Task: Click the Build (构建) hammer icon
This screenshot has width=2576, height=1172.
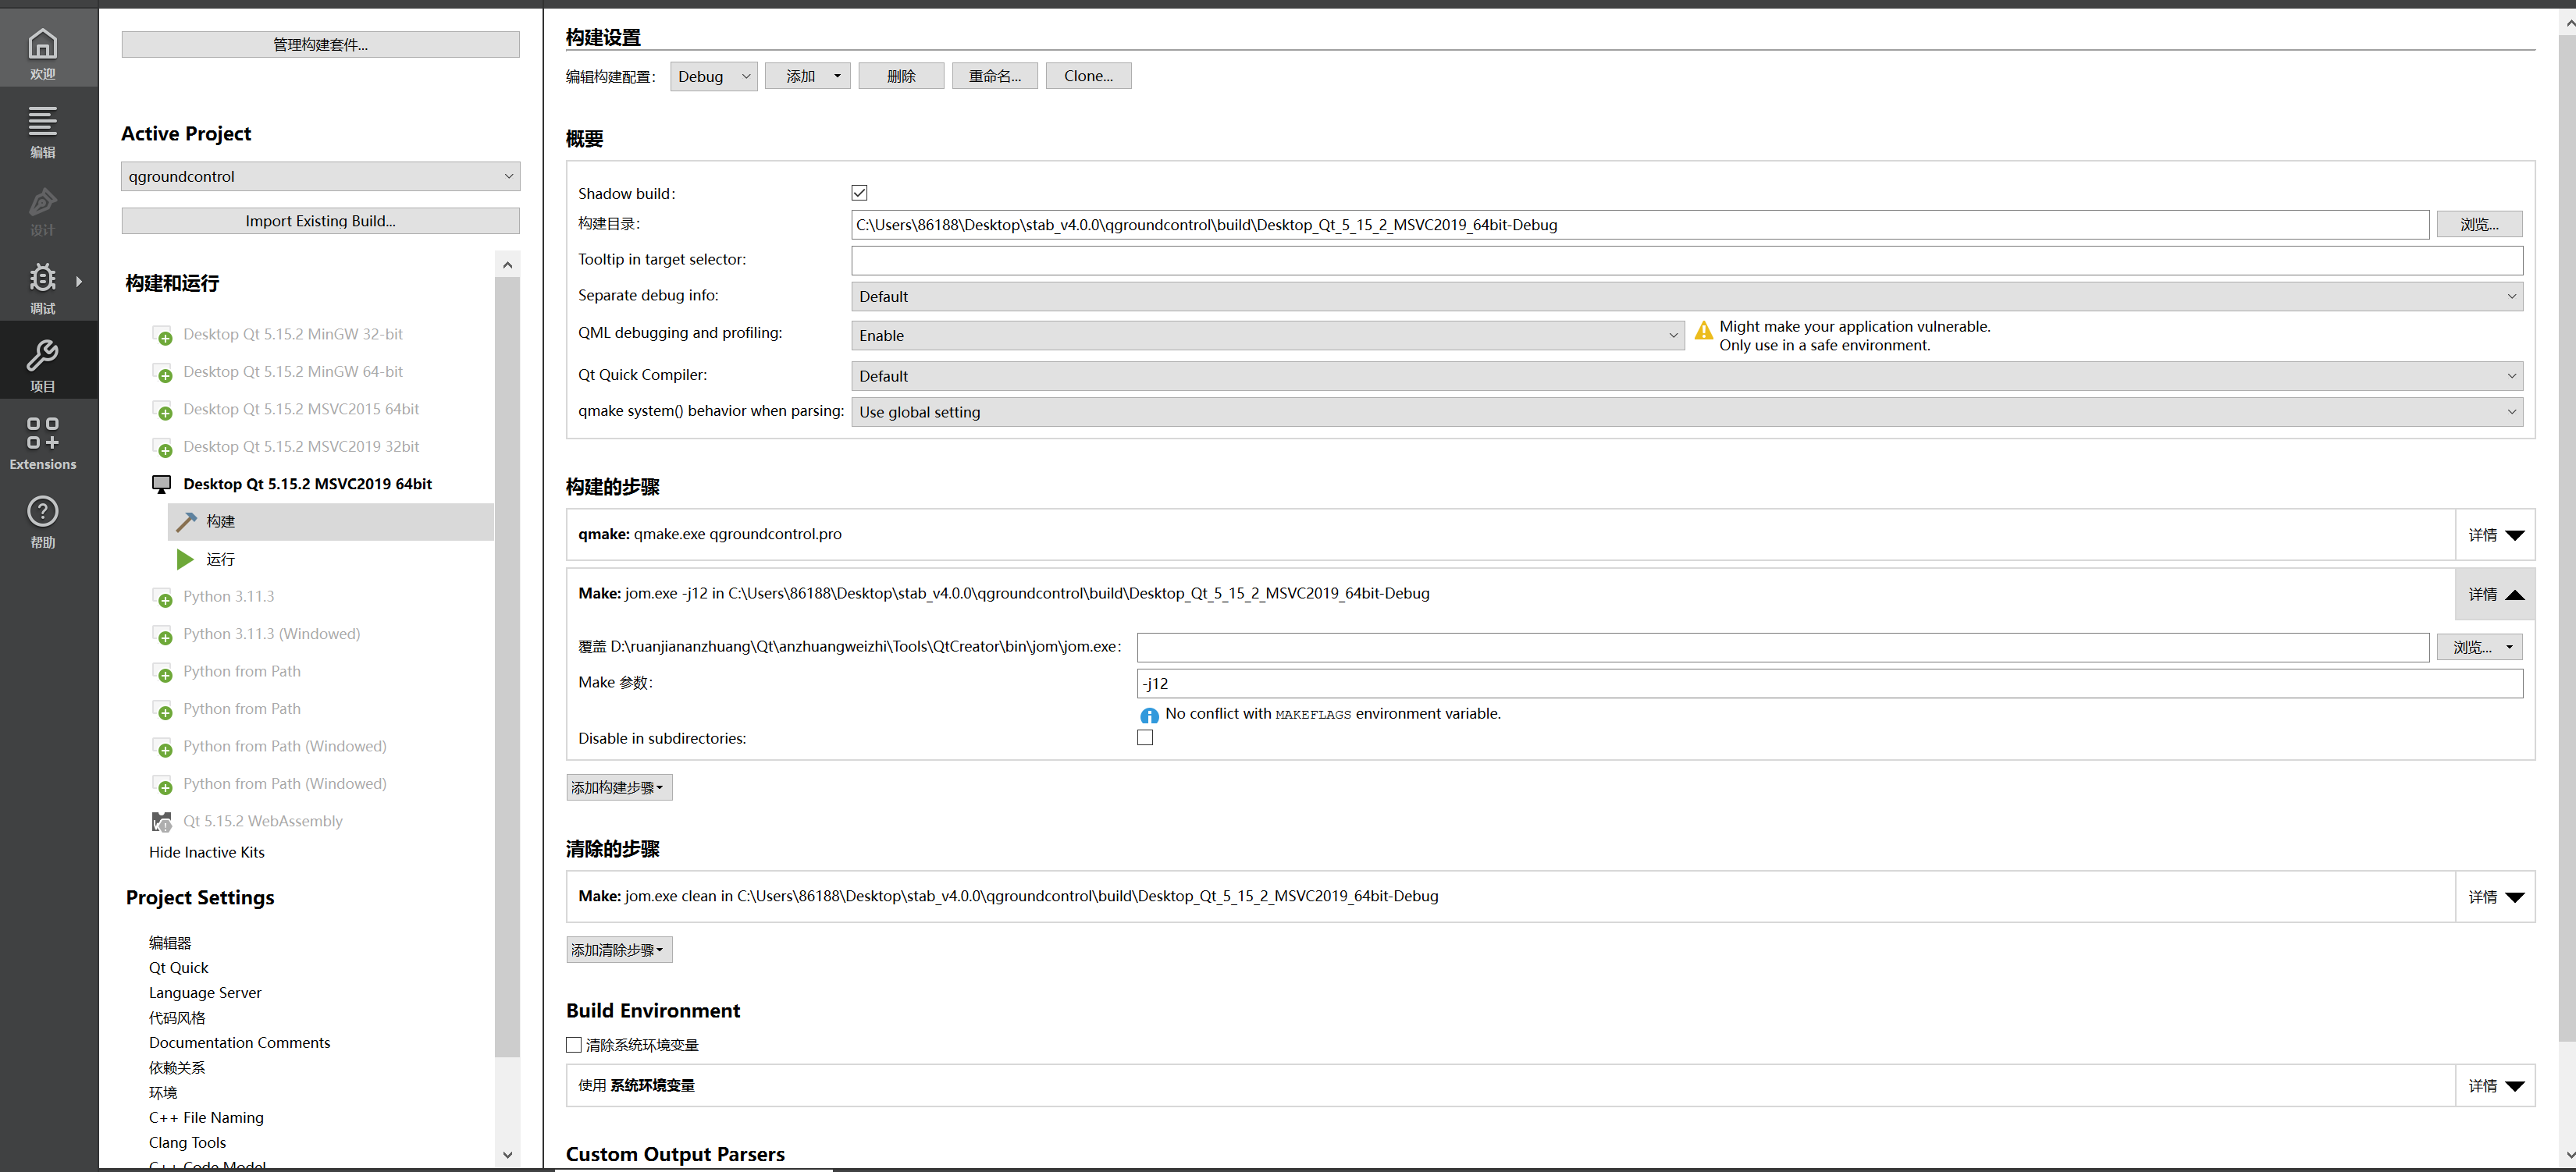Action: coord(186,521)
